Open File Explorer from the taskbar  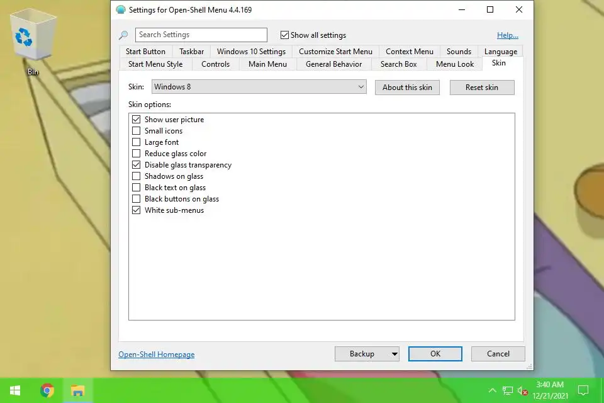point(77,390)
